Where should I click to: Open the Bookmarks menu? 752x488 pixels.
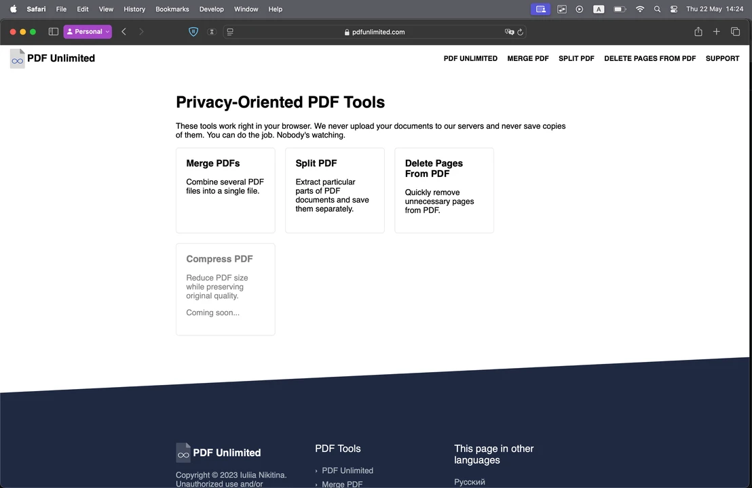click(x=172, y=9)
